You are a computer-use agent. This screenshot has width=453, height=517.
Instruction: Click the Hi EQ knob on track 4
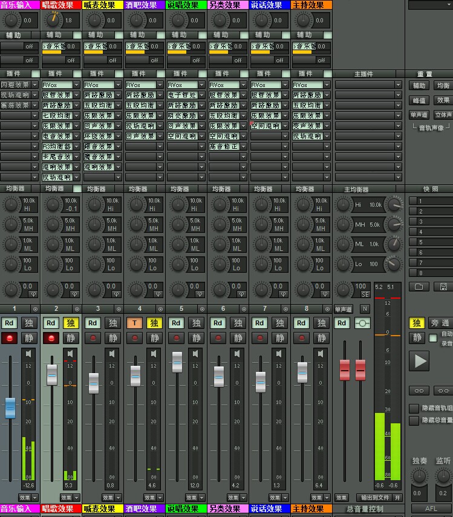coord(136,205)
